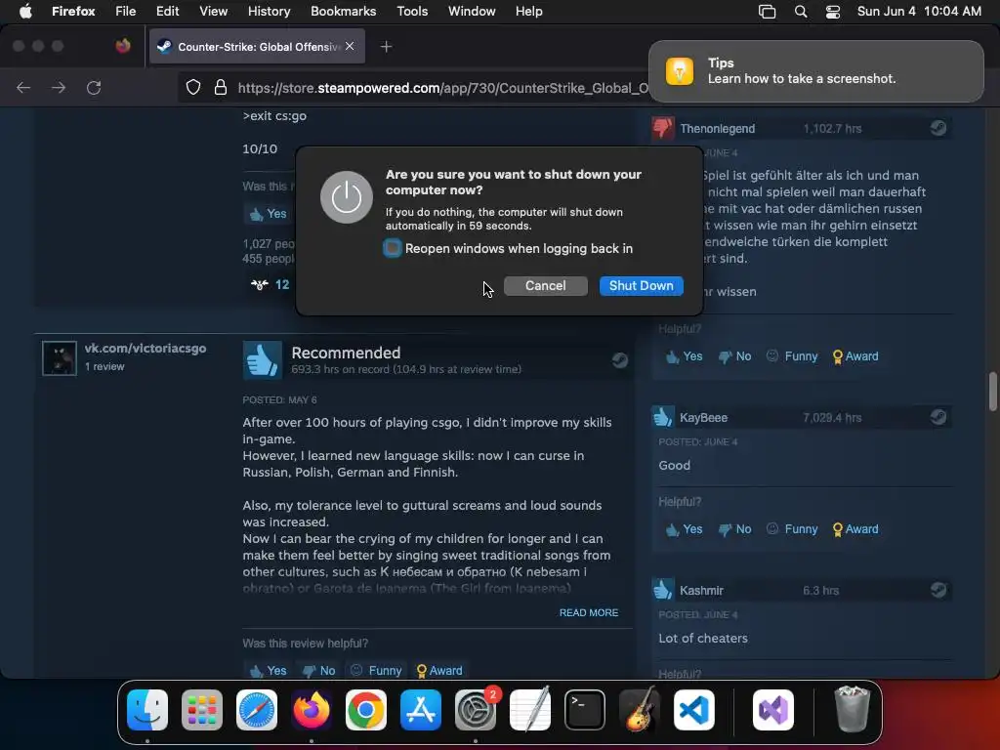Open the Firefox app menu

coord(73,11)
